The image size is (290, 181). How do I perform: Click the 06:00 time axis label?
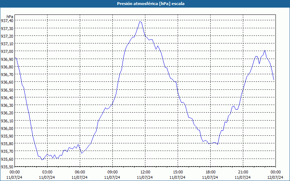pyautogui.click(x=80, y=172)
